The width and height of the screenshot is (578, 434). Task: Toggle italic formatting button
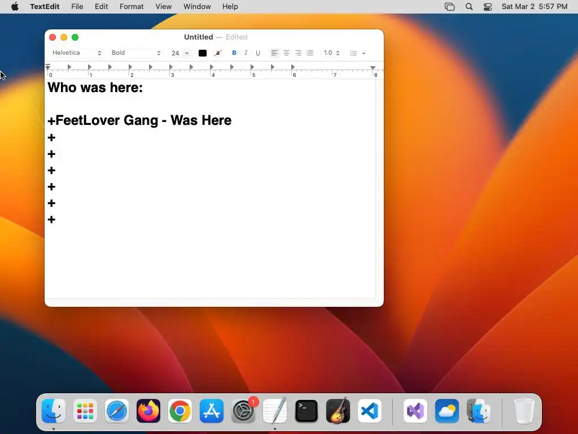(246, 53)
